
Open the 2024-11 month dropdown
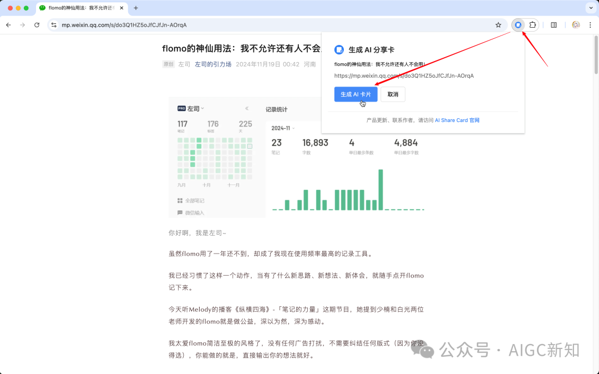point(283,128)
